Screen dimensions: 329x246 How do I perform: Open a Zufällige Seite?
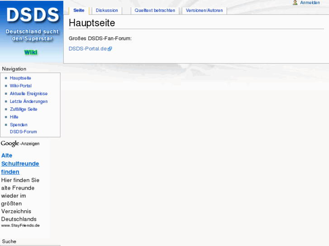tap(24, 109)
